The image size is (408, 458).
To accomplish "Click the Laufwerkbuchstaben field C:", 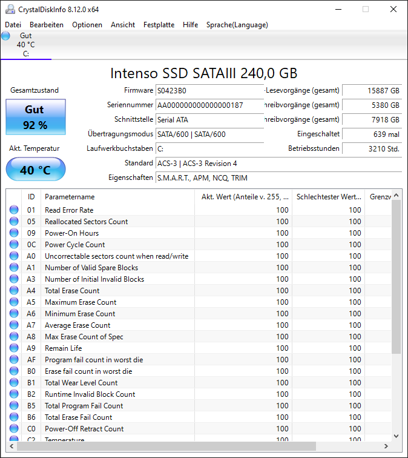I will (x=210, y=149).
